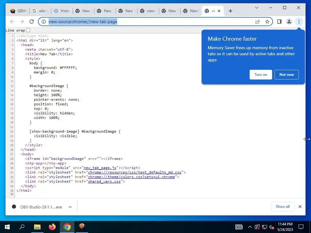The width and height of the screenshot is (311, 233).
Task: Switch to the first New Tab tab
Action: (x=84, y=11)
